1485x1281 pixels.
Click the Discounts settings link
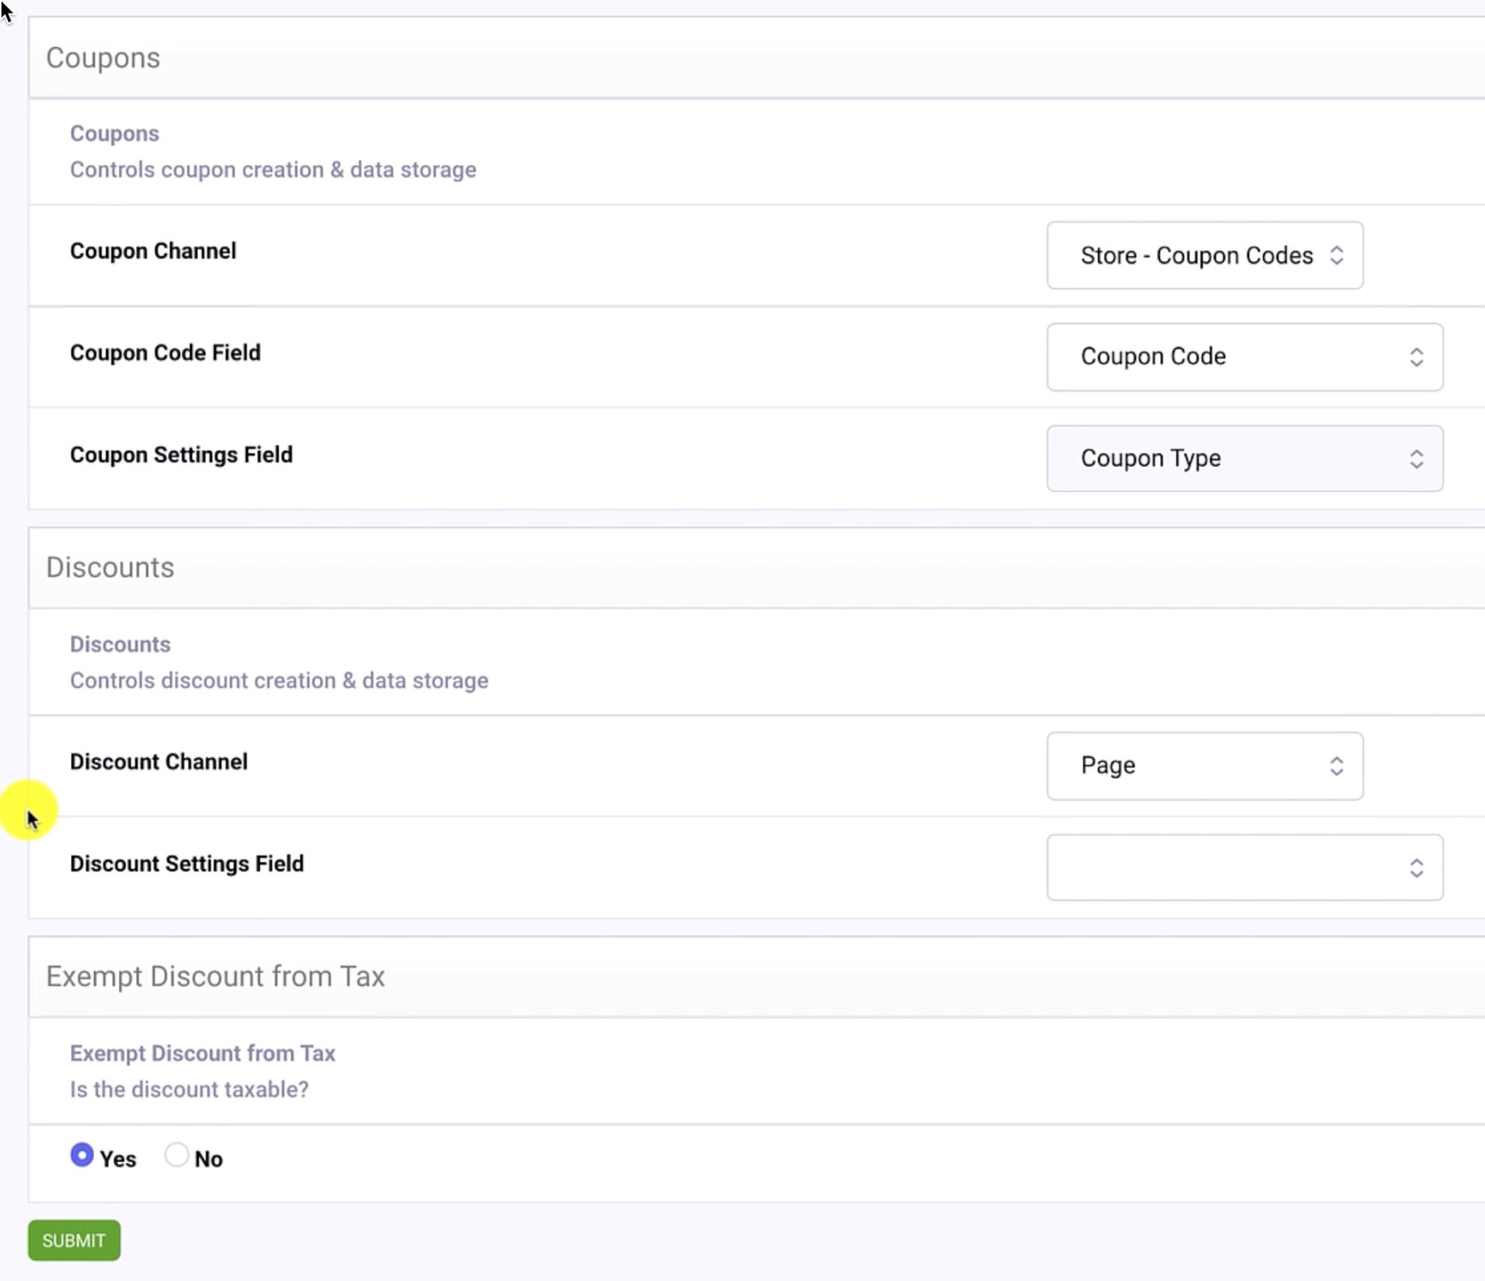tap(120, 644)
